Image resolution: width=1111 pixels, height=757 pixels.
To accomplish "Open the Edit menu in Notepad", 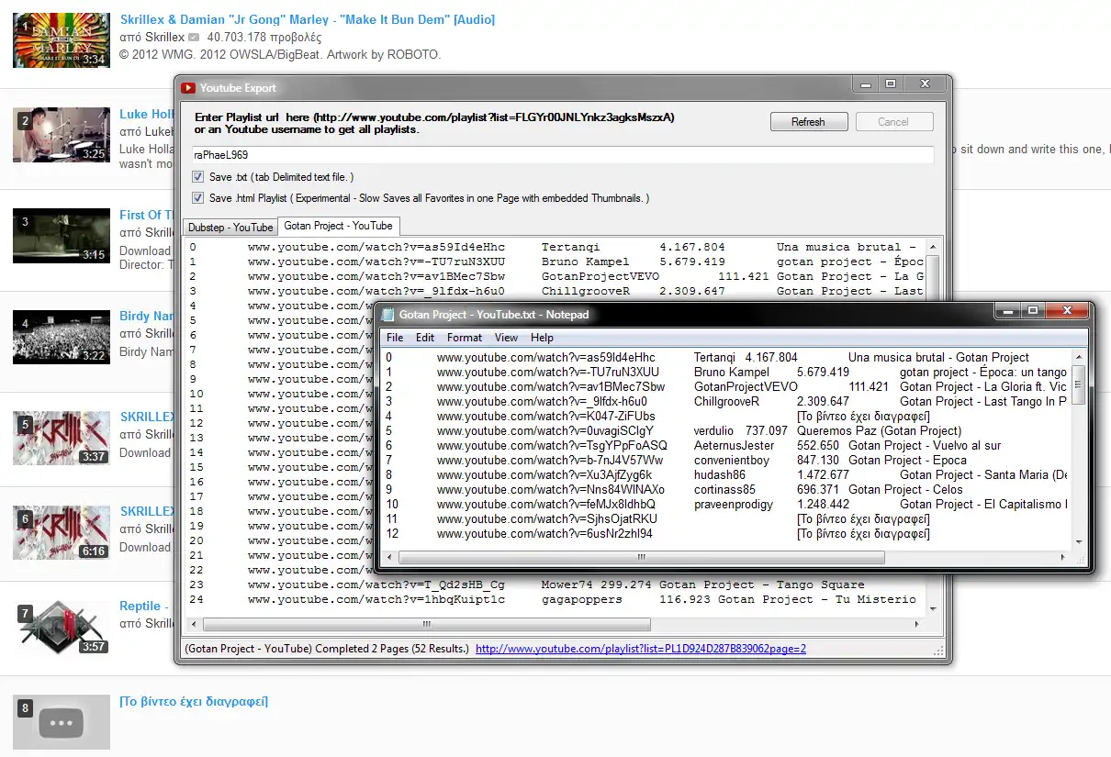I will coord(425,338).
